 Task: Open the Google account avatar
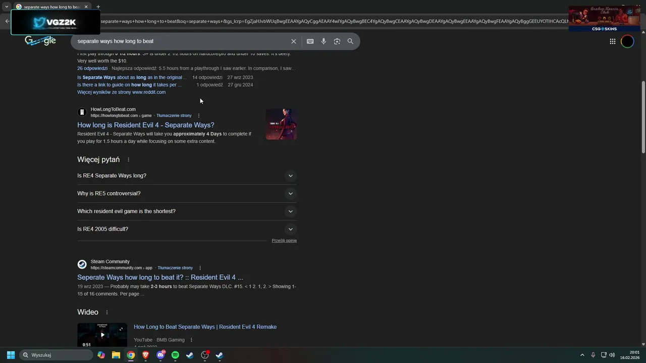click(627, 41)
